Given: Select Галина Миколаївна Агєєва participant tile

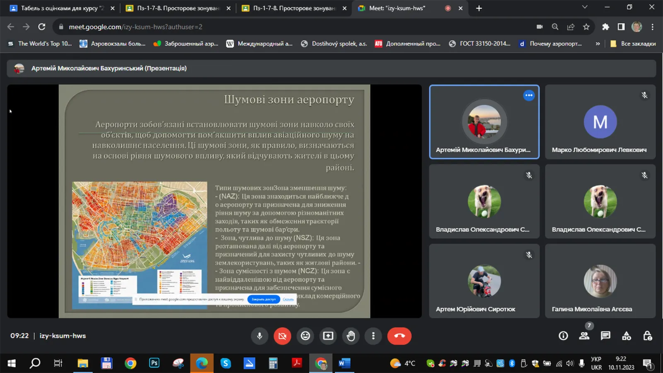Looking at the screenshot, I should [x=600, y=281].
